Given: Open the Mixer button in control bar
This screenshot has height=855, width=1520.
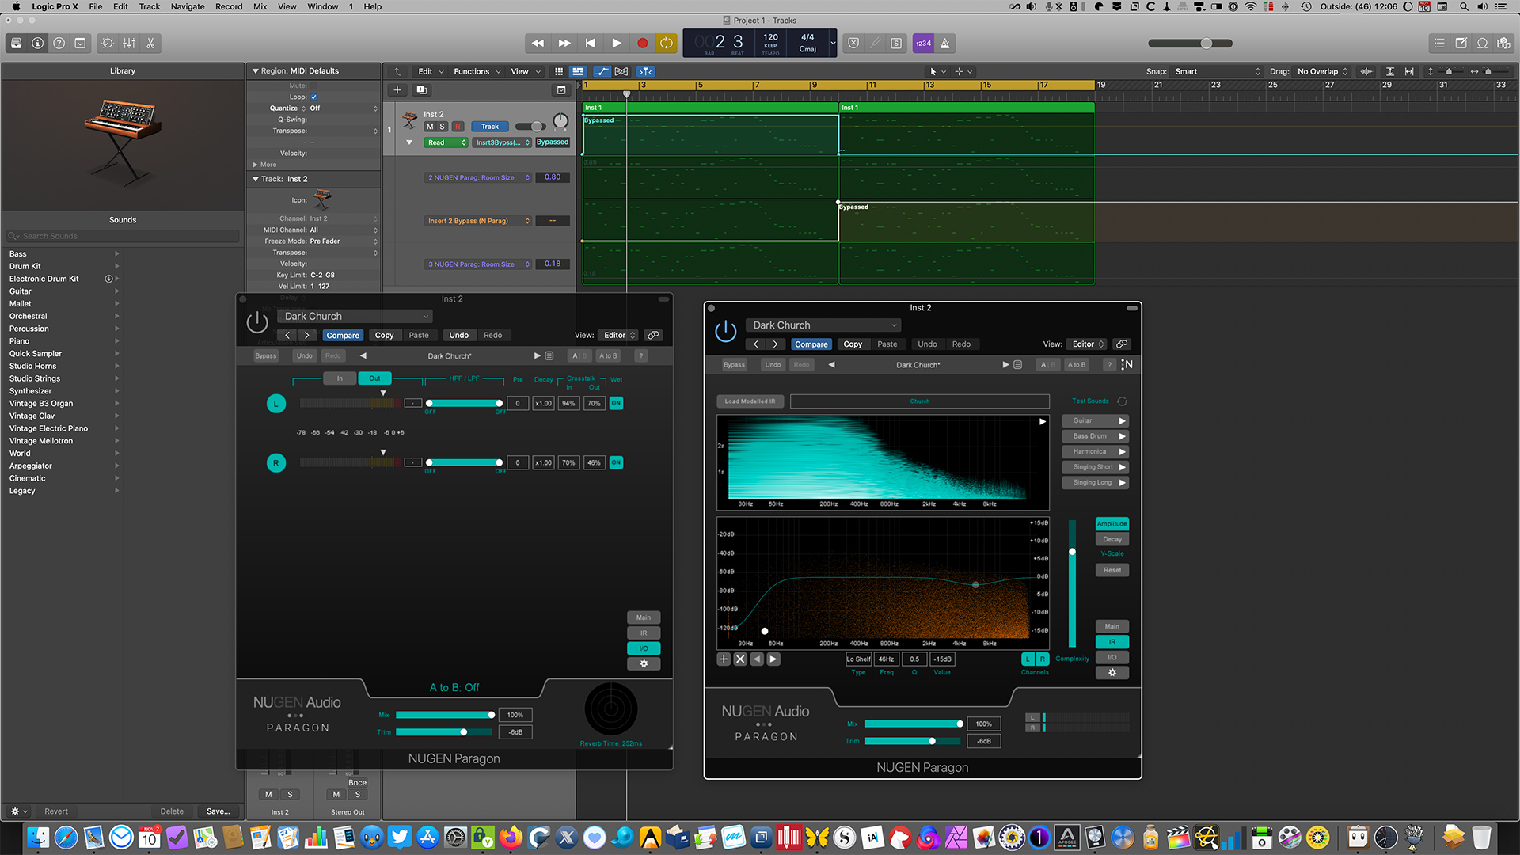Looking at the screenshot, I should point(129,44).
